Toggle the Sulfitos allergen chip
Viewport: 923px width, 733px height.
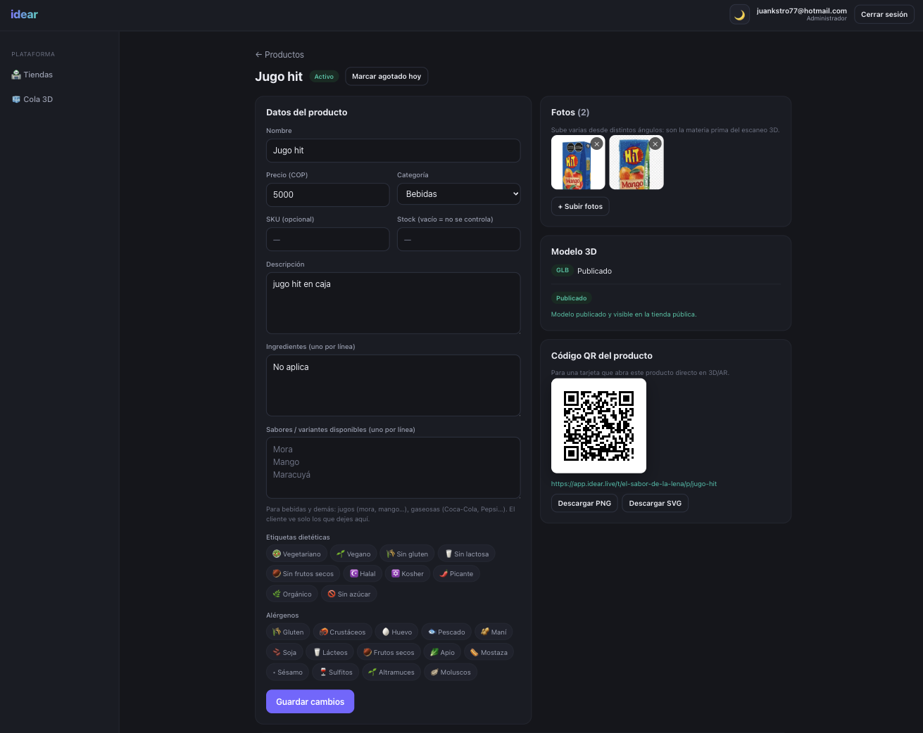335,672
